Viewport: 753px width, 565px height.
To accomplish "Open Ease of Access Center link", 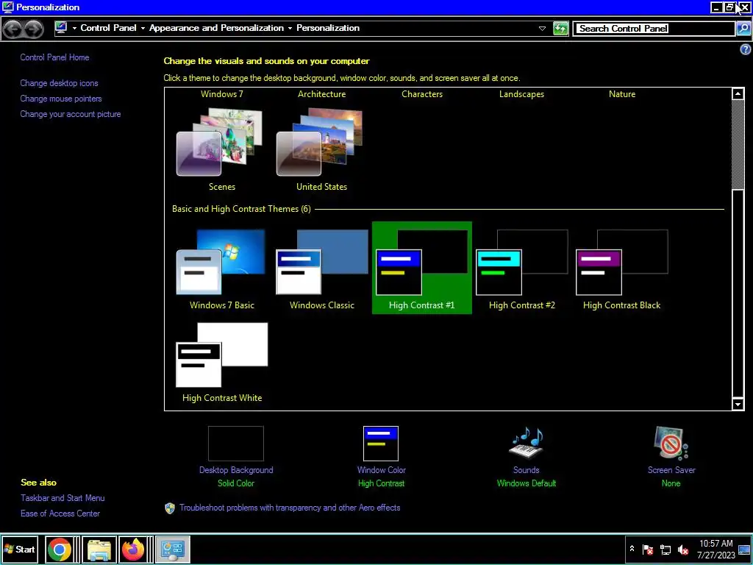I will (60, 514).
